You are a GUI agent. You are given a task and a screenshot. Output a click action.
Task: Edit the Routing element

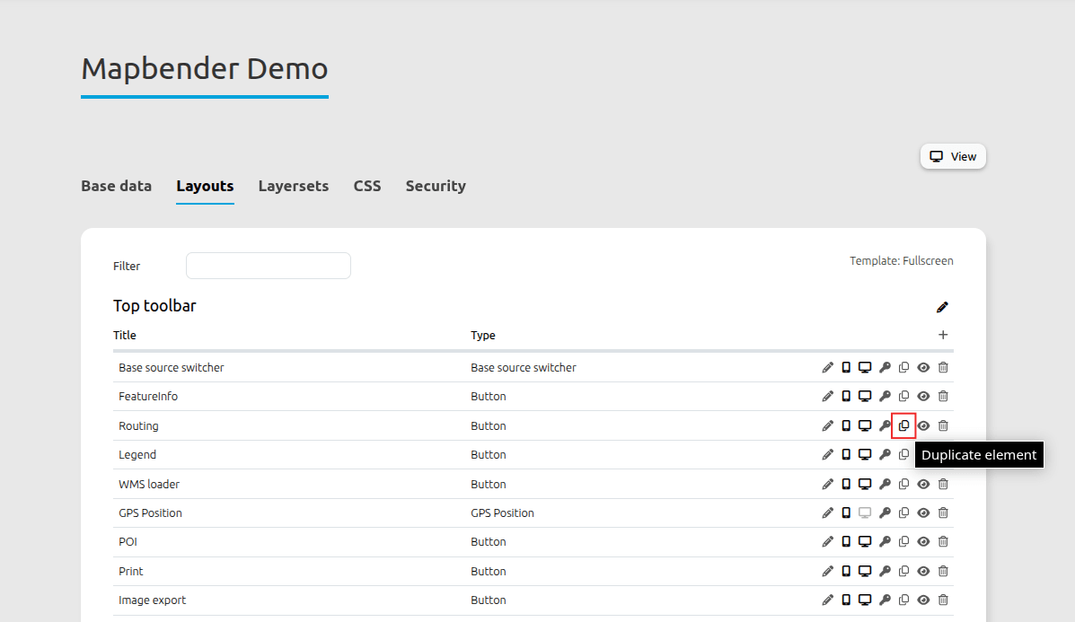click(827, 426)
